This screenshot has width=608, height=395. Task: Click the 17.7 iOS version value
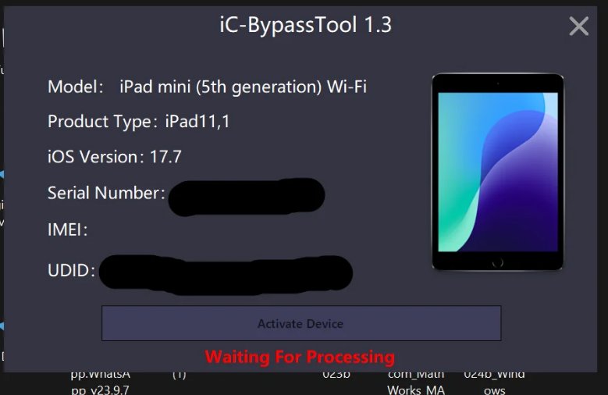[165, 157]
